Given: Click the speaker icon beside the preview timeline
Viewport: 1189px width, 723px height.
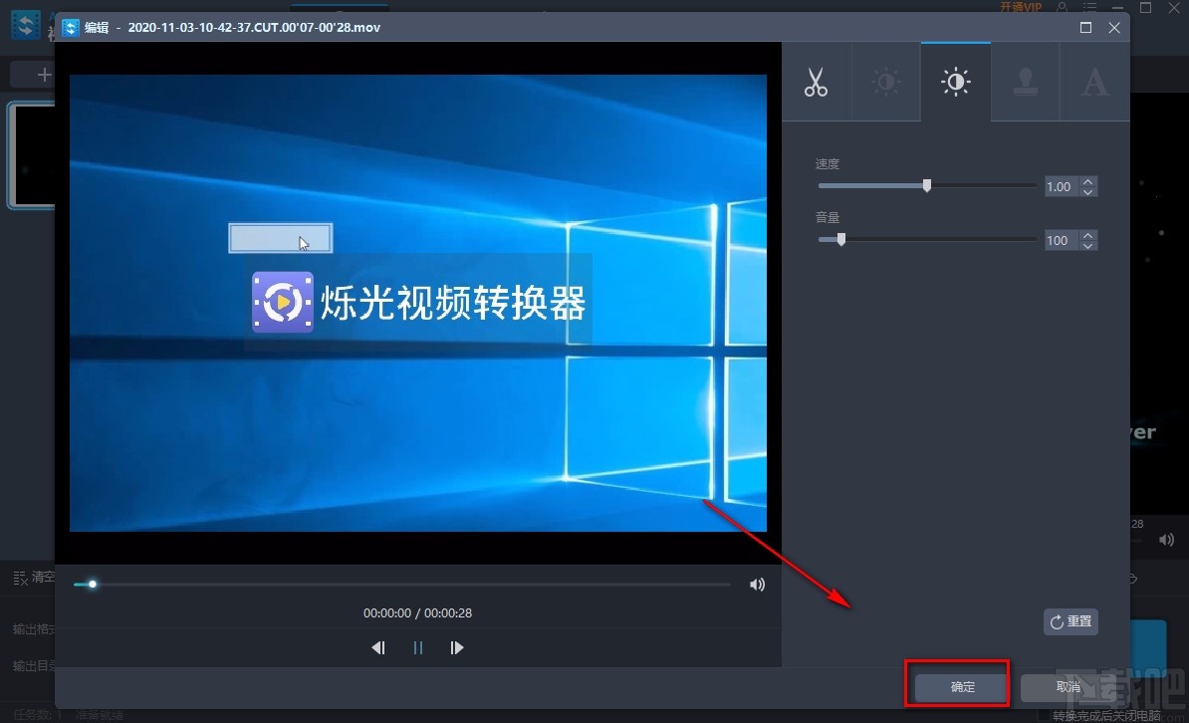Looking at the screenshot, I should [x=757, y=585].
